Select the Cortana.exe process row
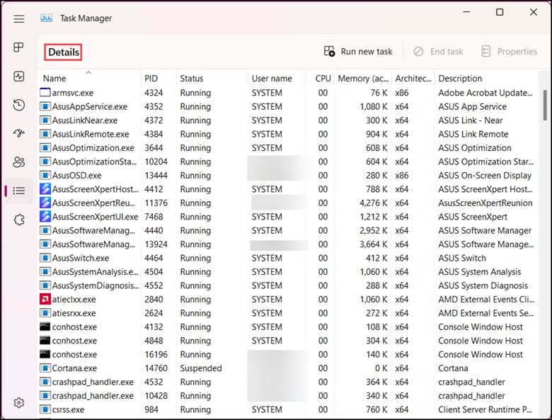552x420 pixels. point(74,368)
